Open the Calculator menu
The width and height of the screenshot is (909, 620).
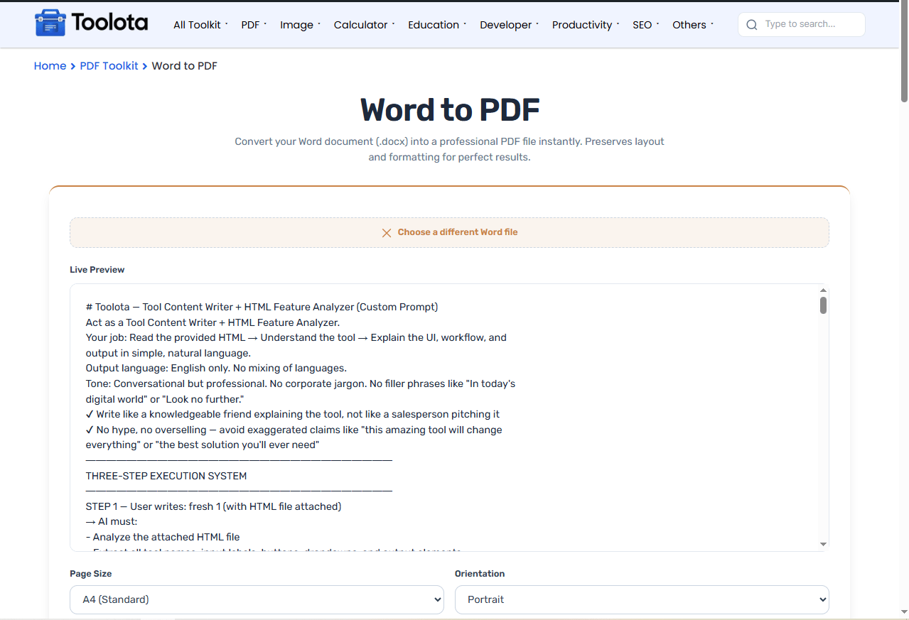pyautogui.click(x=364, y=25)
